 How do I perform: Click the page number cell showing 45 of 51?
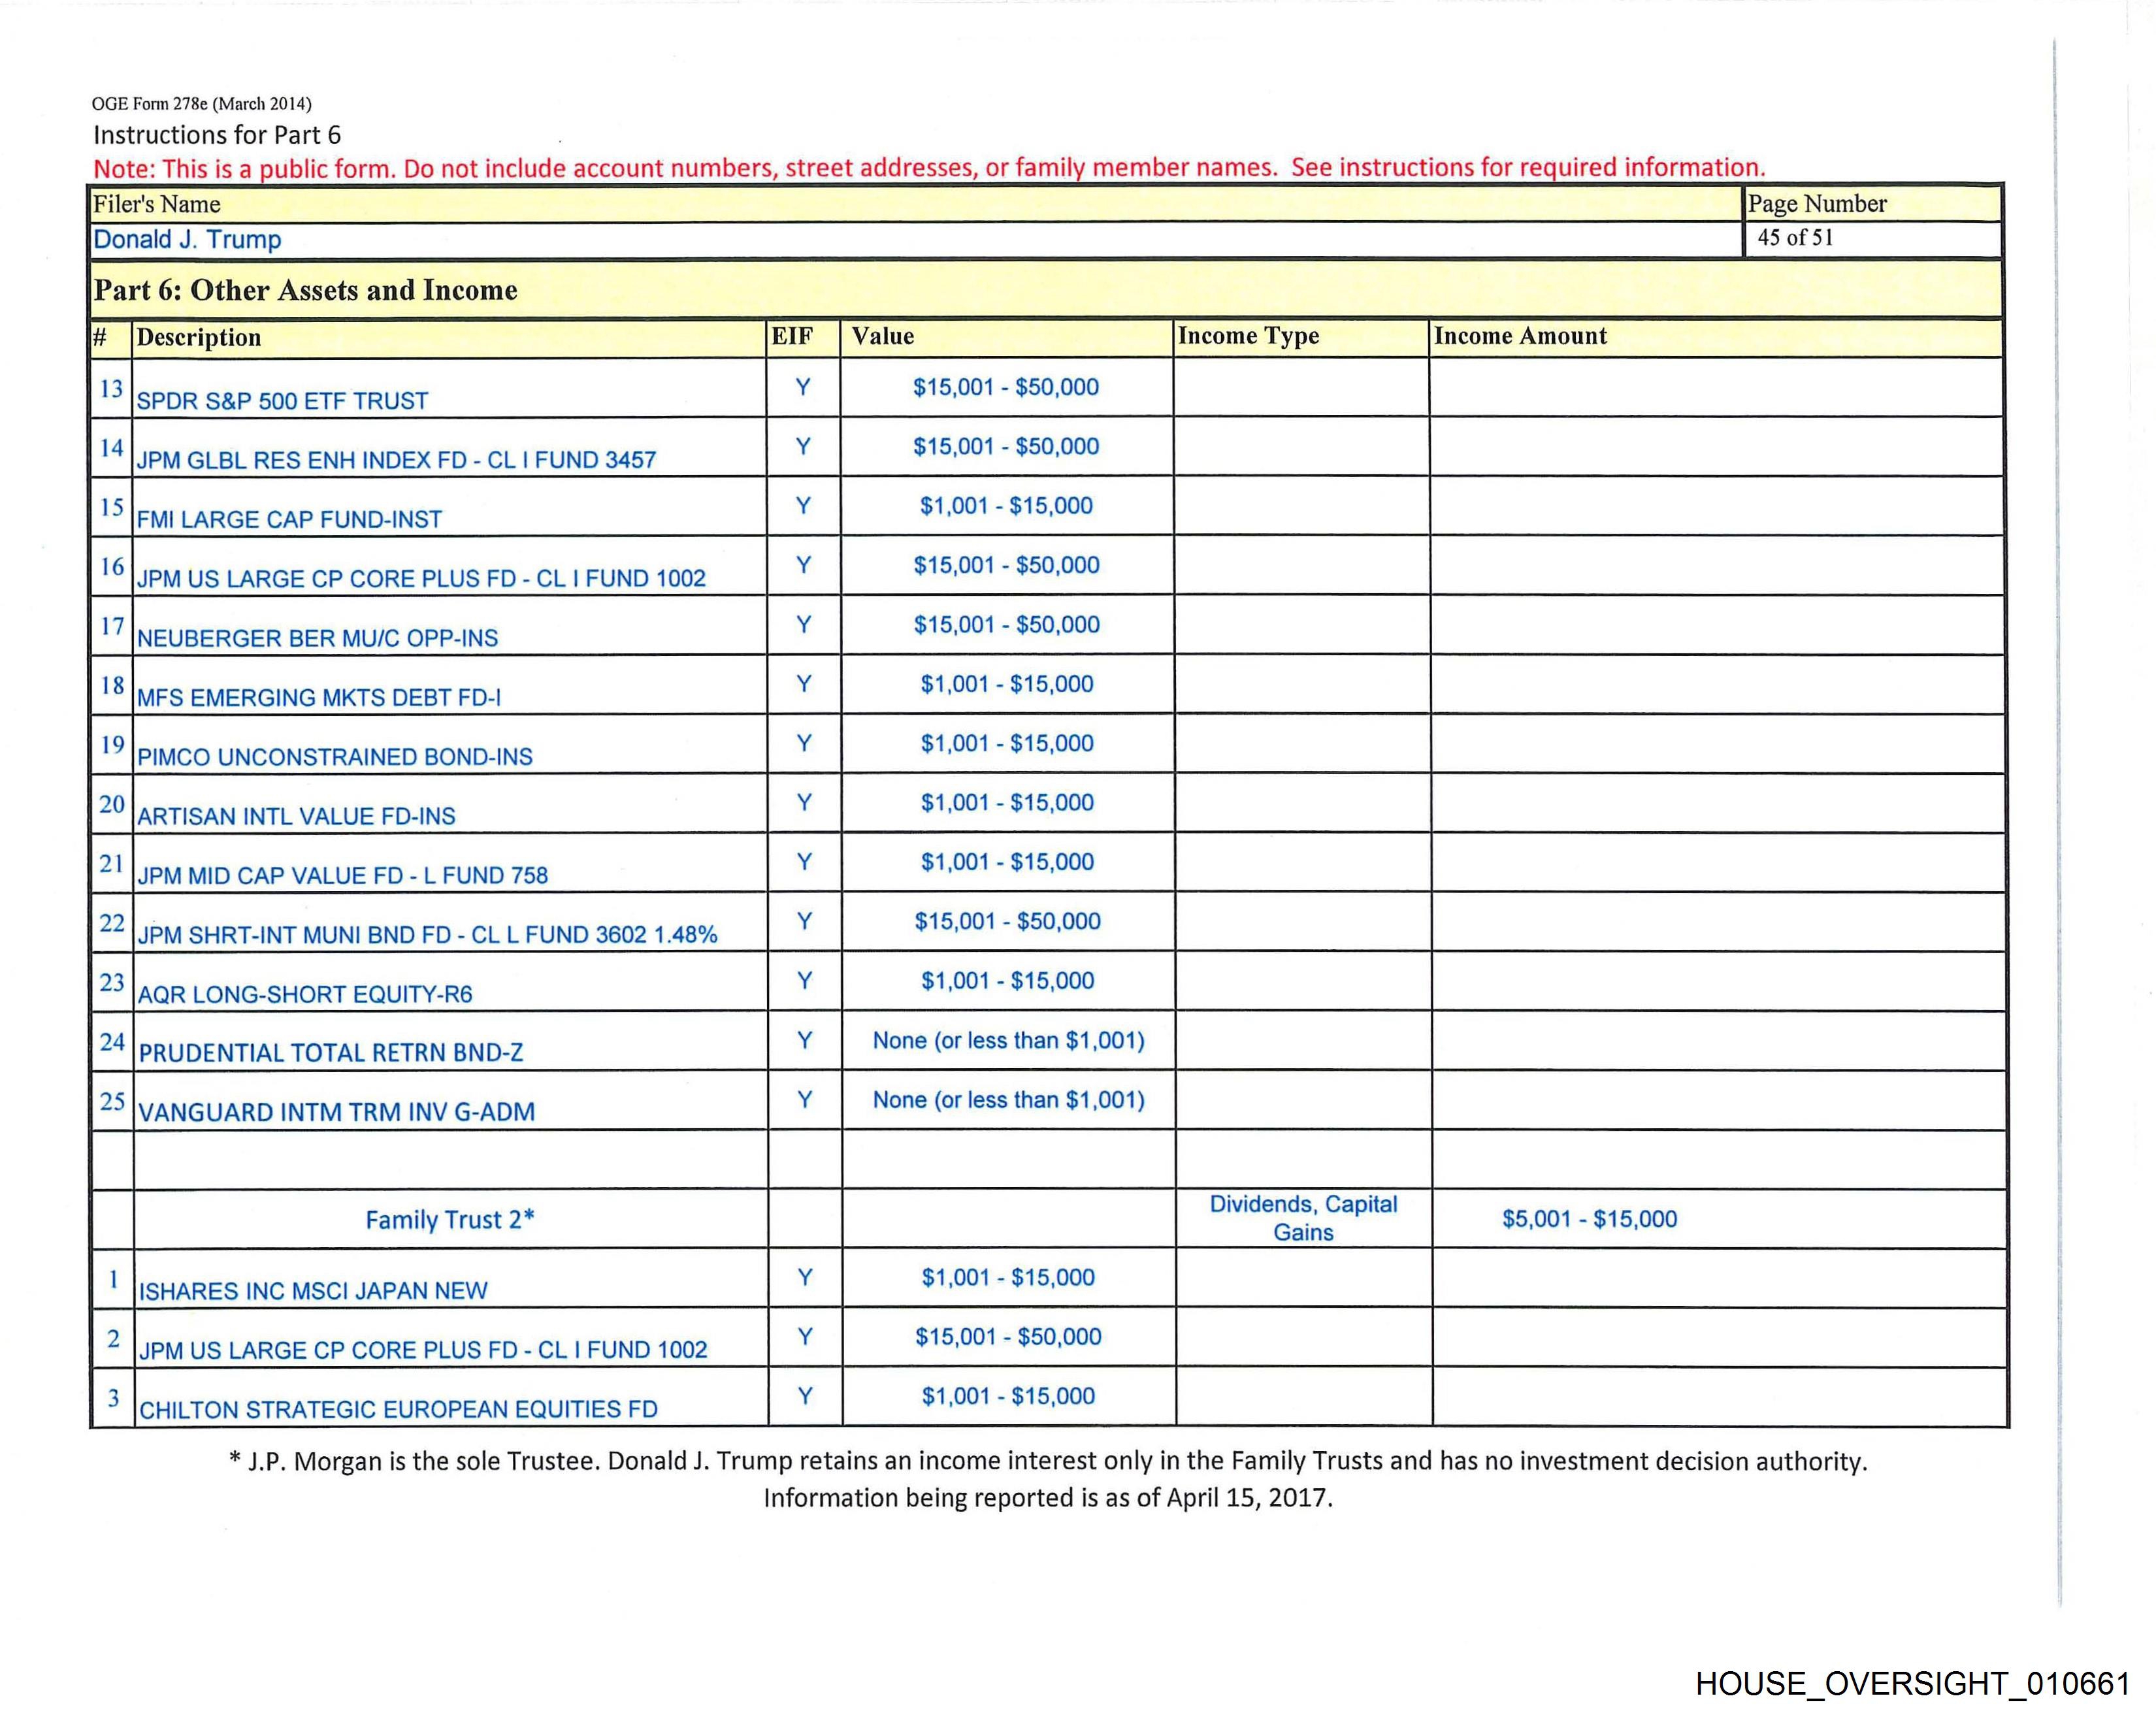tap(1795, 238)
